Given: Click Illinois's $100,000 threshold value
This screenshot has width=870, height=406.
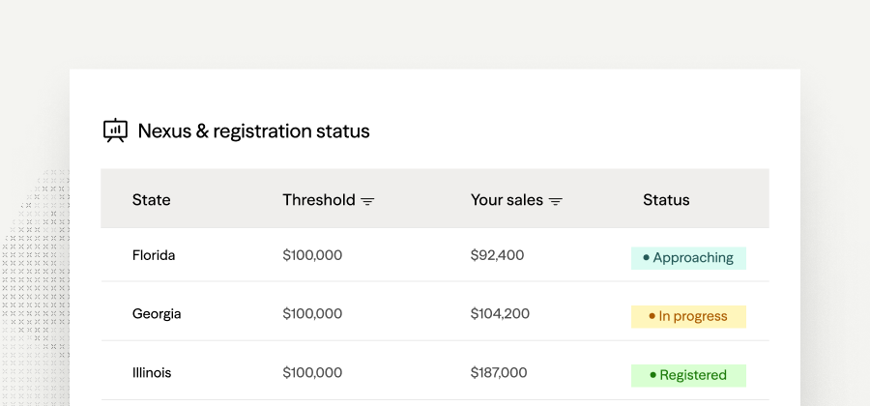Looking at the screenshot, I should pyautogui.click(x=312, y=373).
